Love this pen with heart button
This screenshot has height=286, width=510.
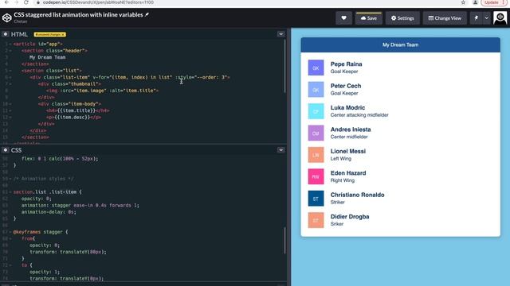pyautogui.click(x=343, y=18)
